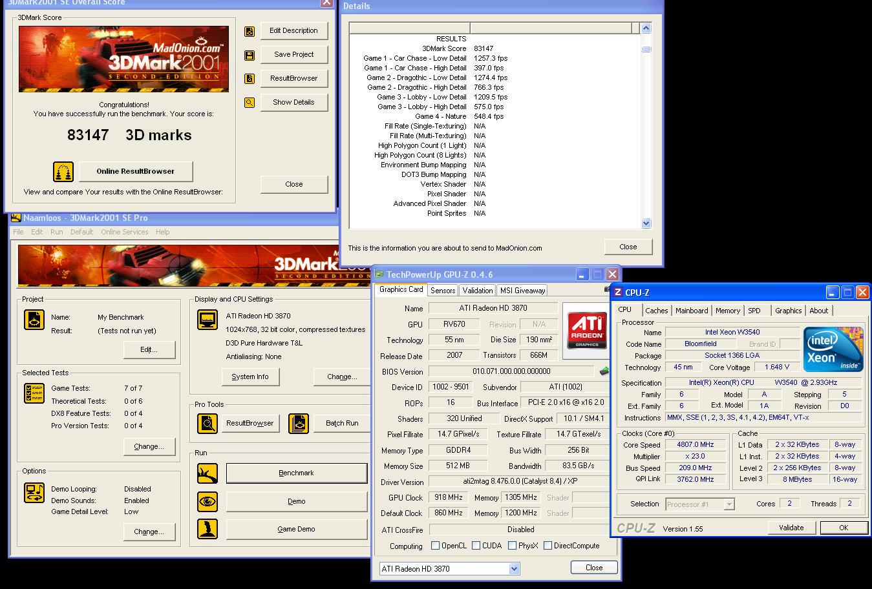Switch to the Sensors tab in GPU-Z

click(x=443, y=291)
